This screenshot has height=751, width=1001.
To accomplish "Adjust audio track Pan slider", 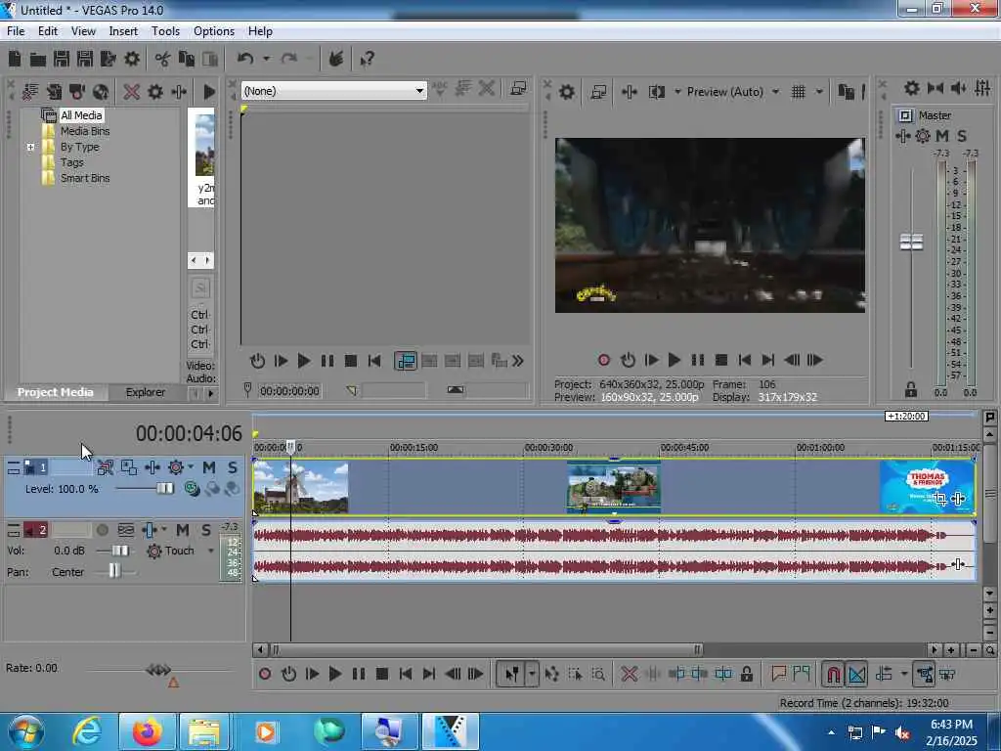I will click(x=114, y=571).
